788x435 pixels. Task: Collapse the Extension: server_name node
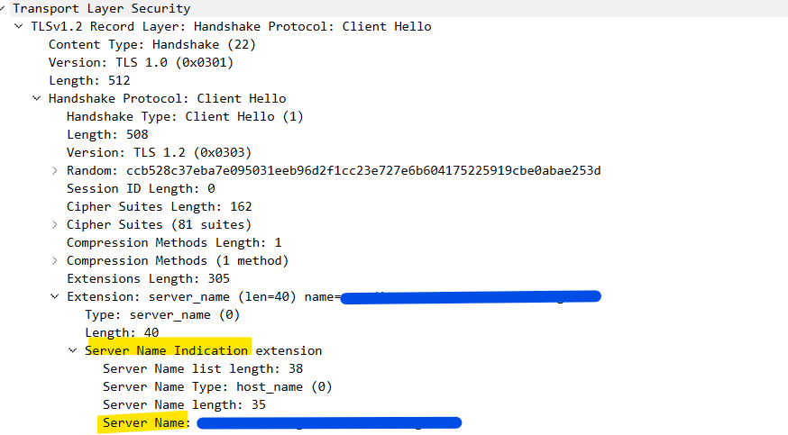[x=55, y=296]
